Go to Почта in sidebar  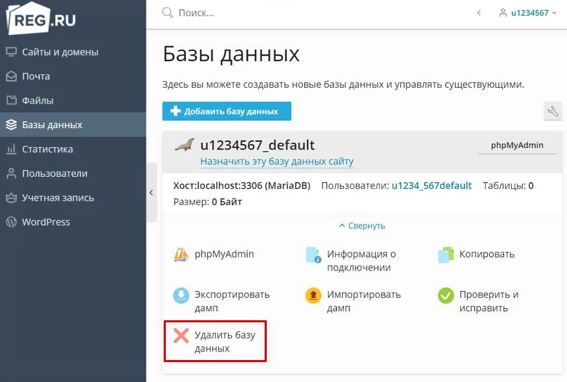coord(36,76)
